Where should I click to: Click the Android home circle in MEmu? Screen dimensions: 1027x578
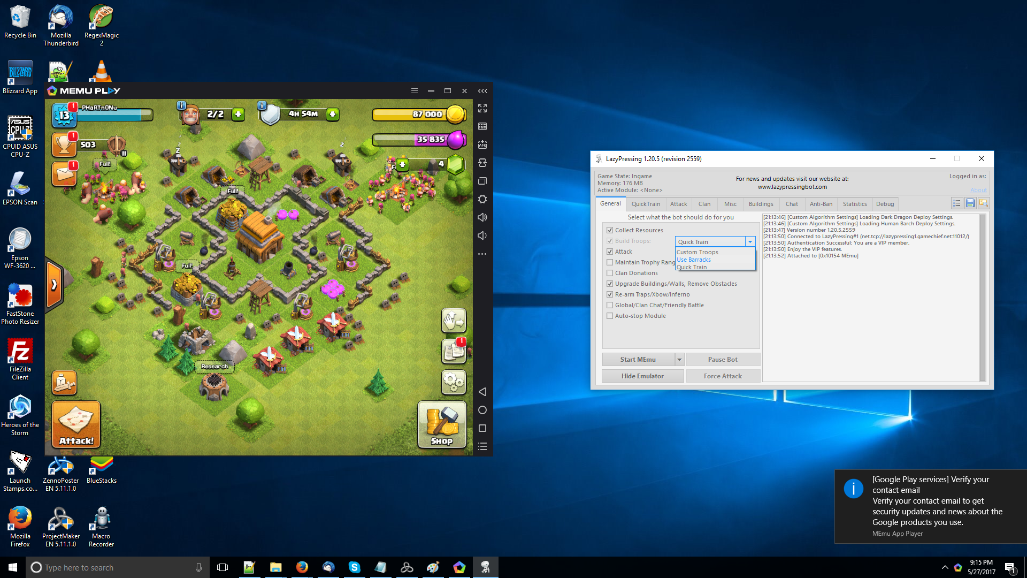click(482, 410)
